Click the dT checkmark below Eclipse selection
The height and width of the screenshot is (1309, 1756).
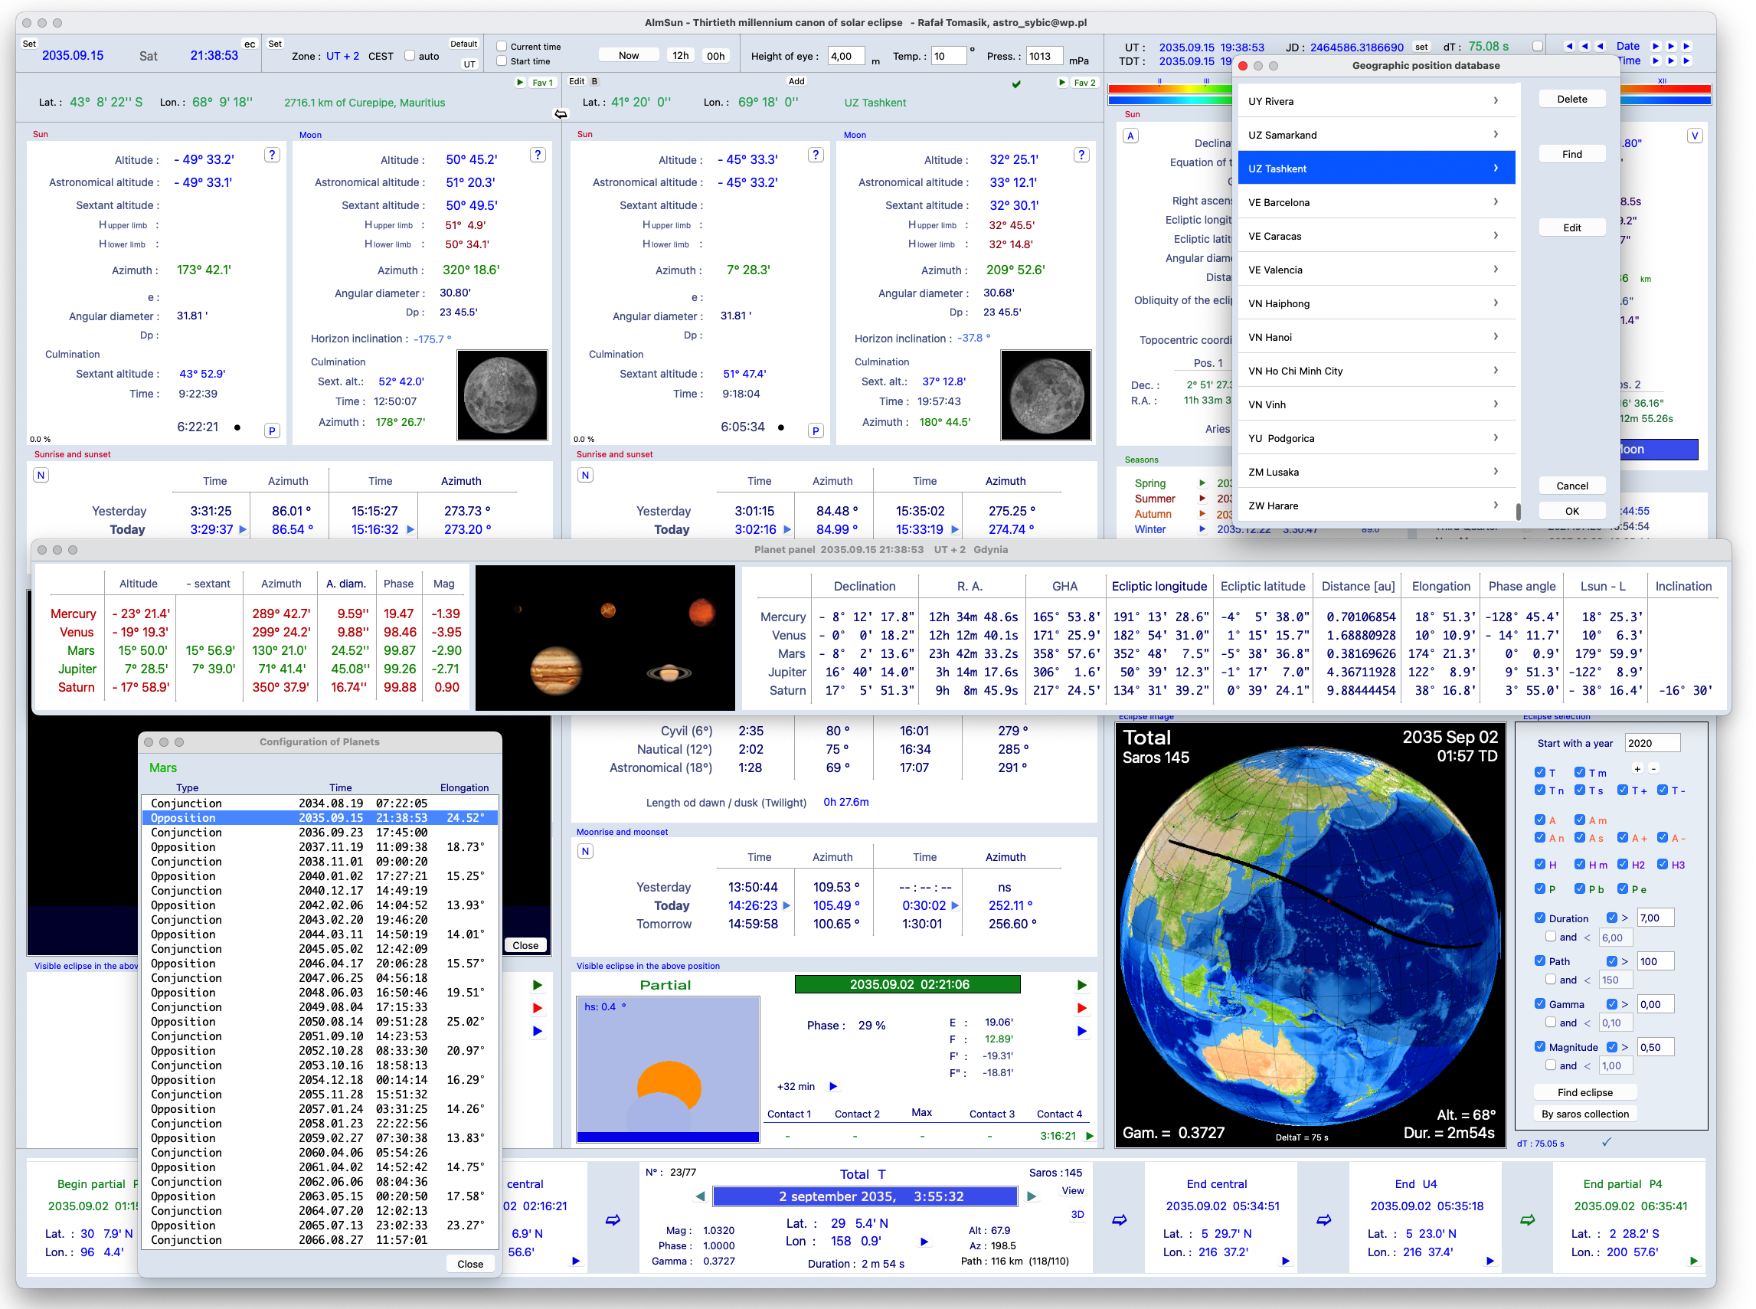(x=1607, y=1142)
